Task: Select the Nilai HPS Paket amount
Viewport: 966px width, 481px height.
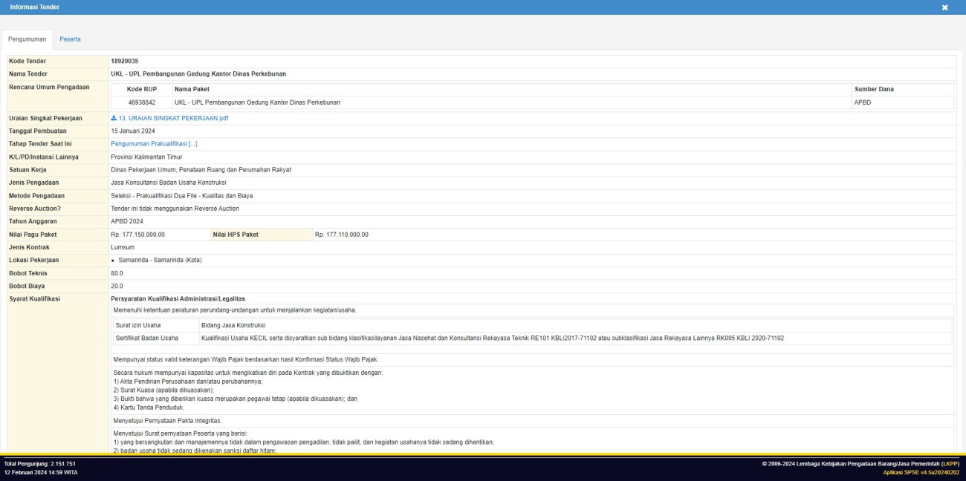Action: [x=341, y=235]
